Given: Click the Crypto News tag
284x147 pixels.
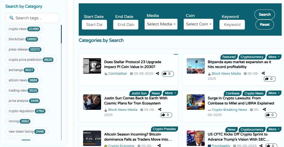Looking at the screenshot, I should tap(254, 93).
